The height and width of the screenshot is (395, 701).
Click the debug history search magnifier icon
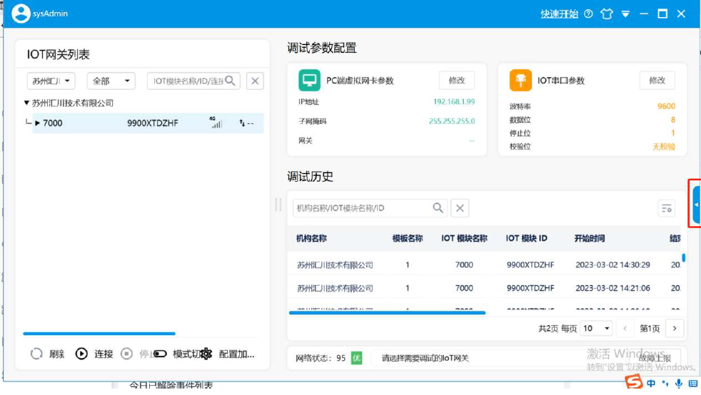click(438, 208)
